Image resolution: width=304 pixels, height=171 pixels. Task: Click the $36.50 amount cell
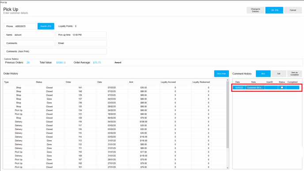click(144, 88)
